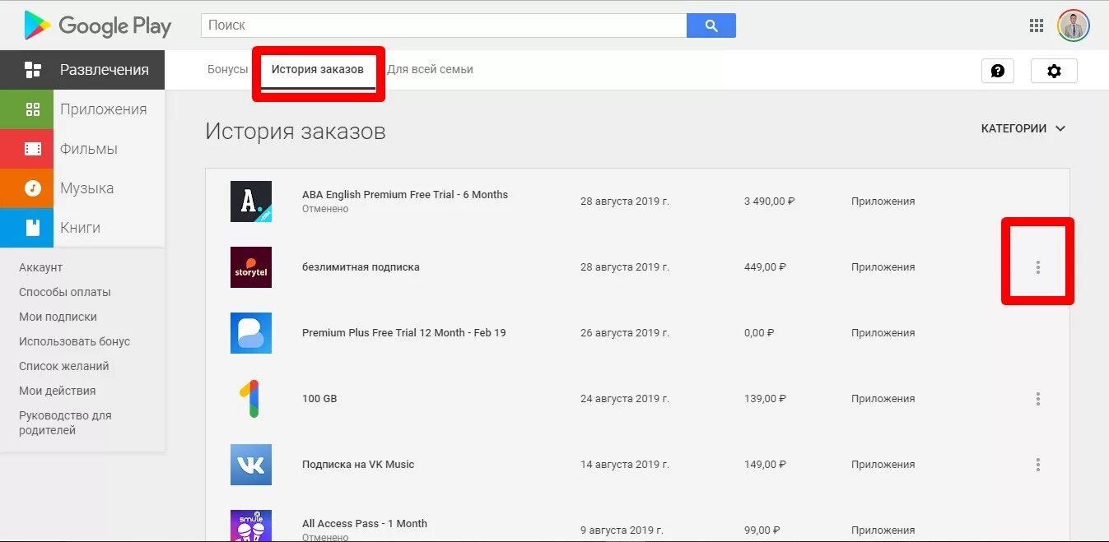Click the 3 490,00 ₽ price
This screenshot has height=542, width=1109.
pos(769,202)
